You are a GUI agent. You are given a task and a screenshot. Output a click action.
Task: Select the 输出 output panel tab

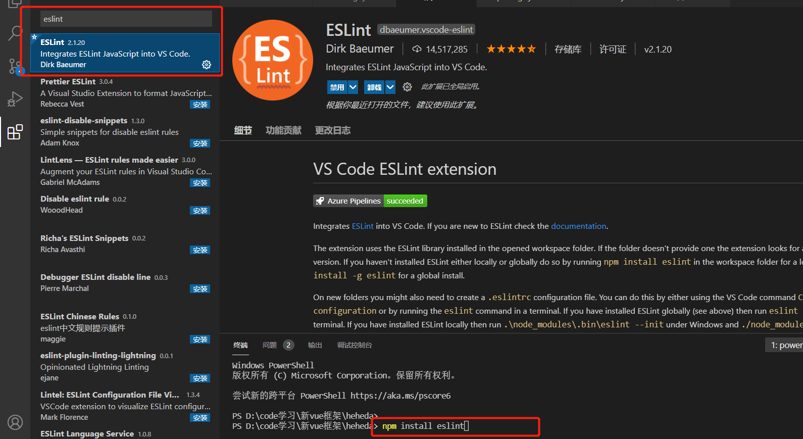[x=315, y=345]
